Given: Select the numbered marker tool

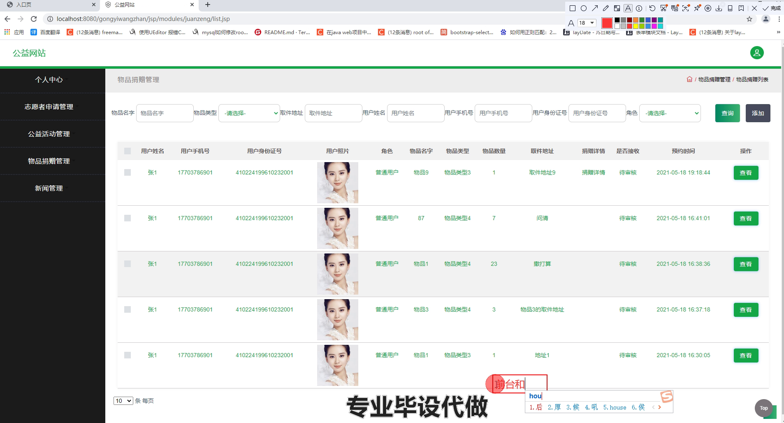Looking at the screenshot, I should (x=639, y=8).
